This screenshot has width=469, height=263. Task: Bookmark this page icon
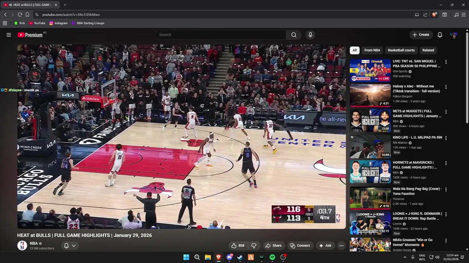click(27, 15)
